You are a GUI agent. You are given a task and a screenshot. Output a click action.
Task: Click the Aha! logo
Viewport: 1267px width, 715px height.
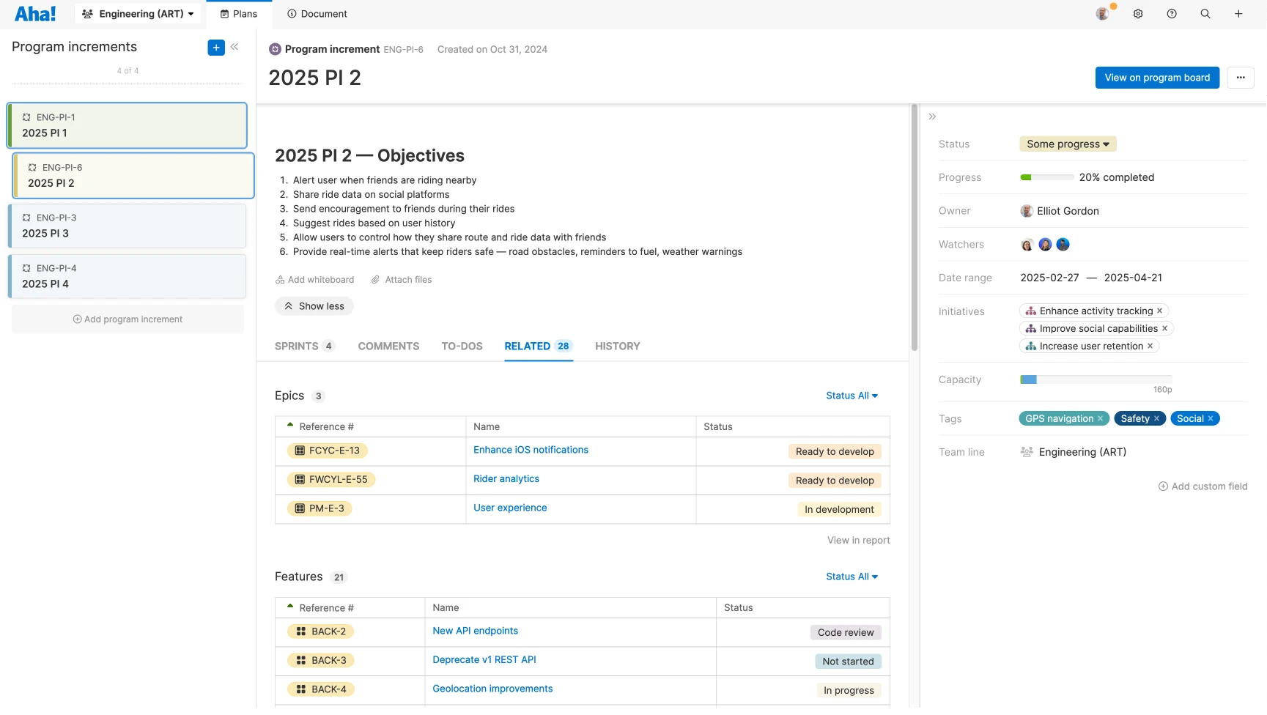pyautogui.click(x=35, y=13)
